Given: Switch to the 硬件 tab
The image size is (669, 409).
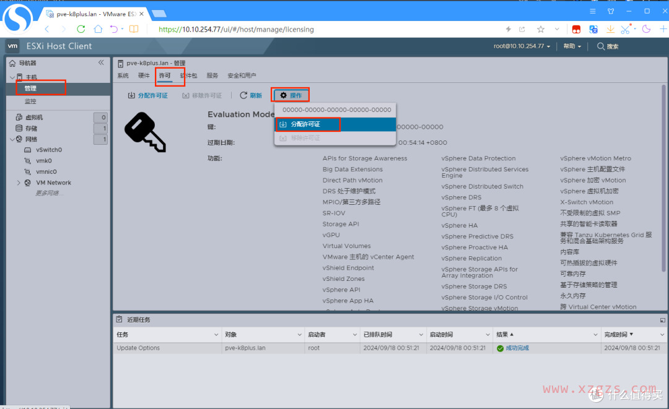Looking at the screenshot, I should coord(142,75).
